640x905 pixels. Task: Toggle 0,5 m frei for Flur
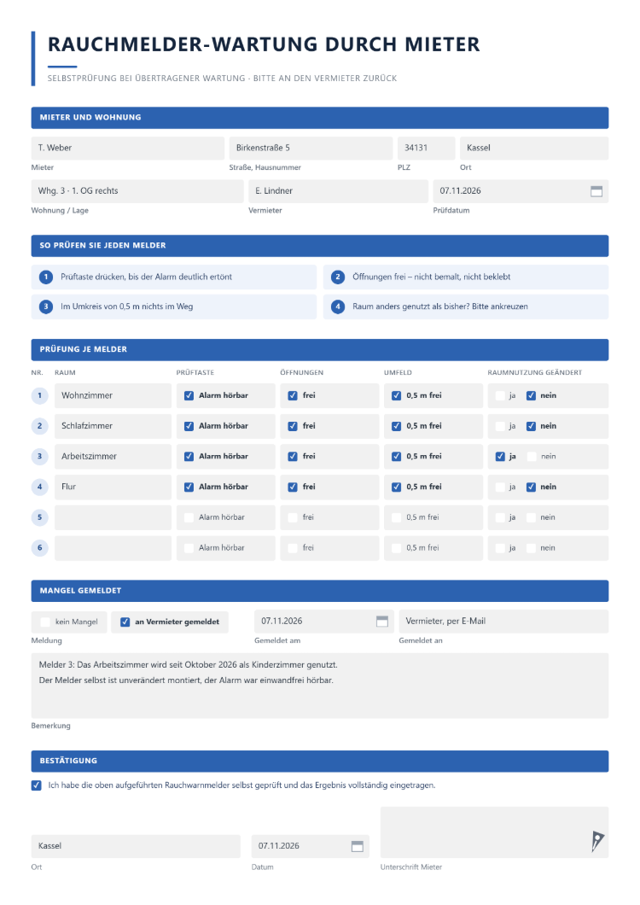click(x=397, y=488)
